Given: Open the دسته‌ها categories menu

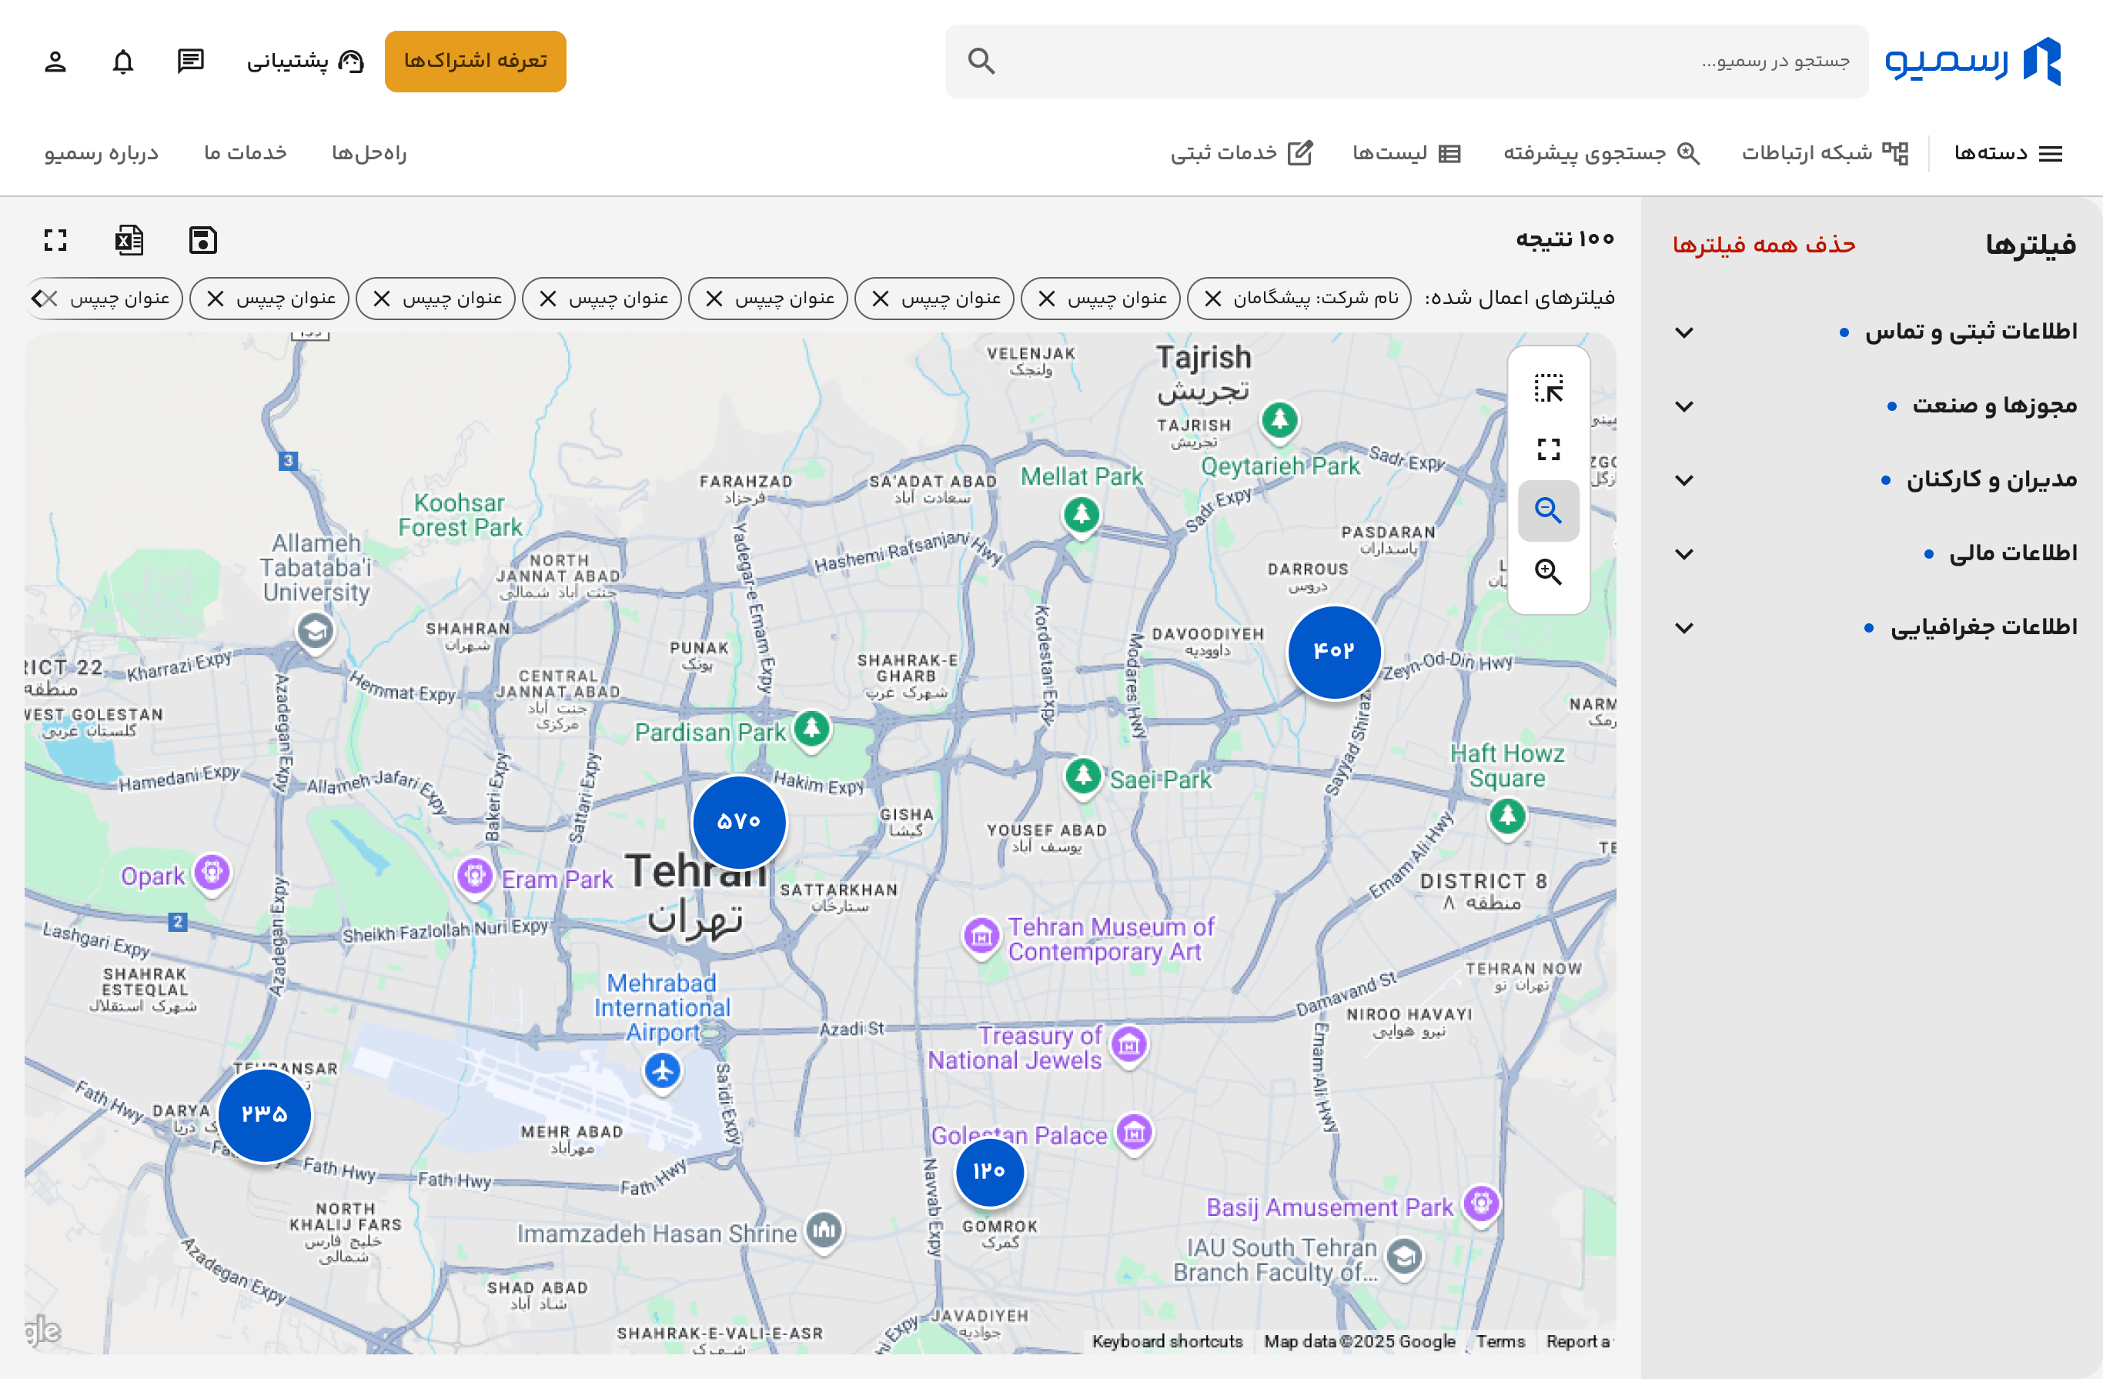Looking at the screenshot, I should point(2008,154).
